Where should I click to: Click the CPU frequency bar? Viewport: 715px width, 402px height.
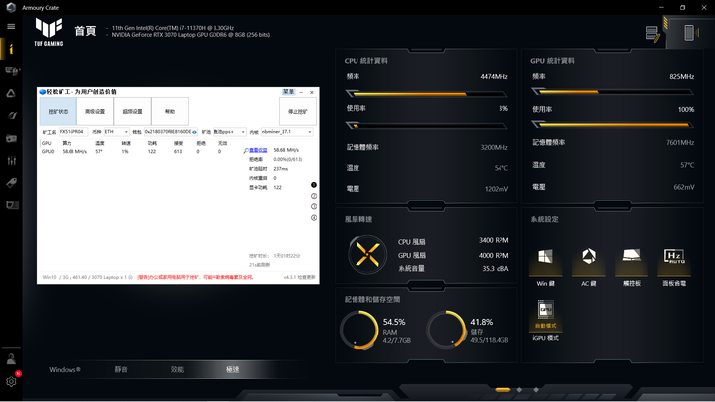pos(426,94)
